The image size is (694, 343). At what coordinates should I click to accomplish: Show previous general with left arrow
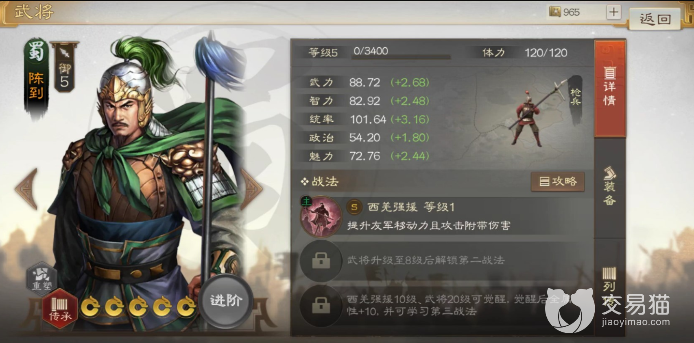26,189
